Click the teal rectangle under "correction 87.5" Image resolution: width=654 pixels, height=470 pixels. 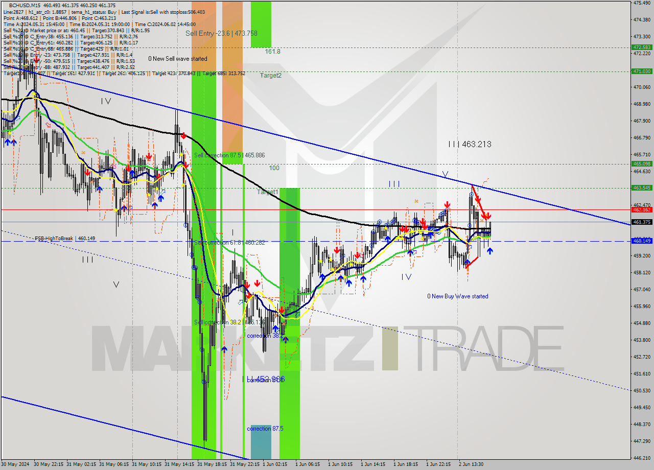[261, 441]
